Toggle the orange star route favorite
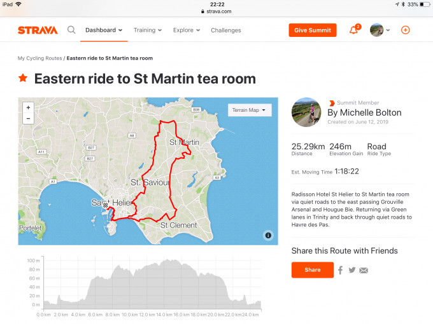The image size is (433, 324). click(x=23, y=78)
